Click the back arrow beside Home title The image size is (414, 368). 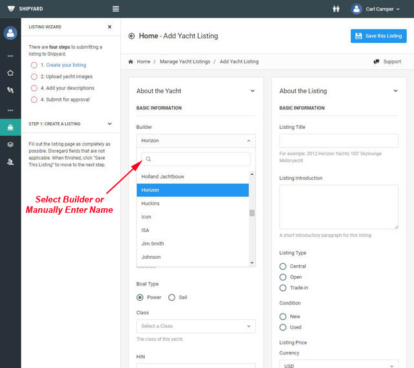(x=132, y=36)
